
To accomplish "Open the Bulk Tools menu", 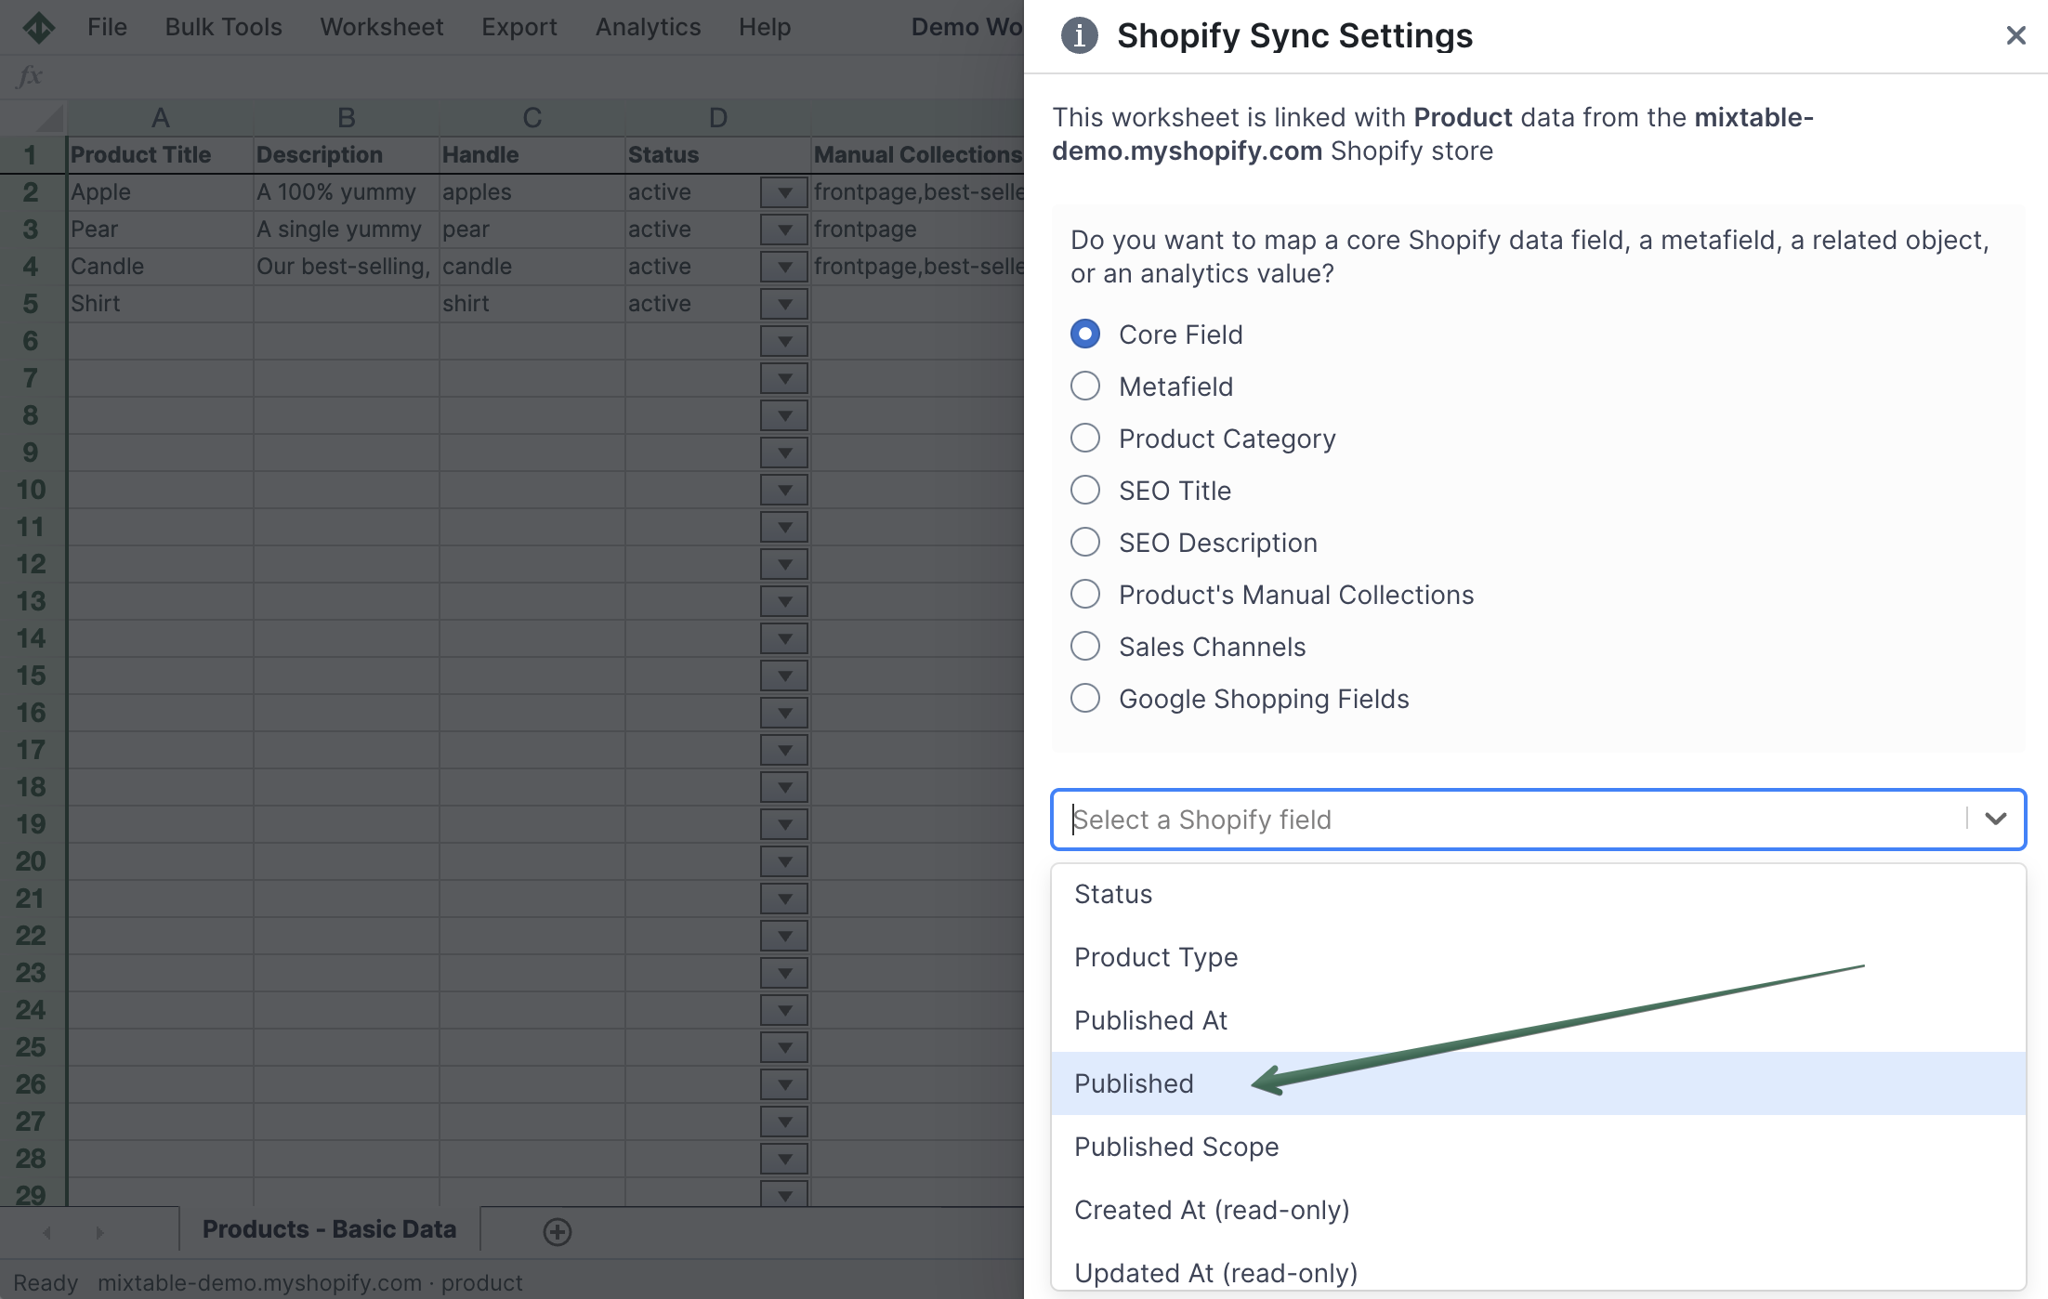I will (223, 27).
